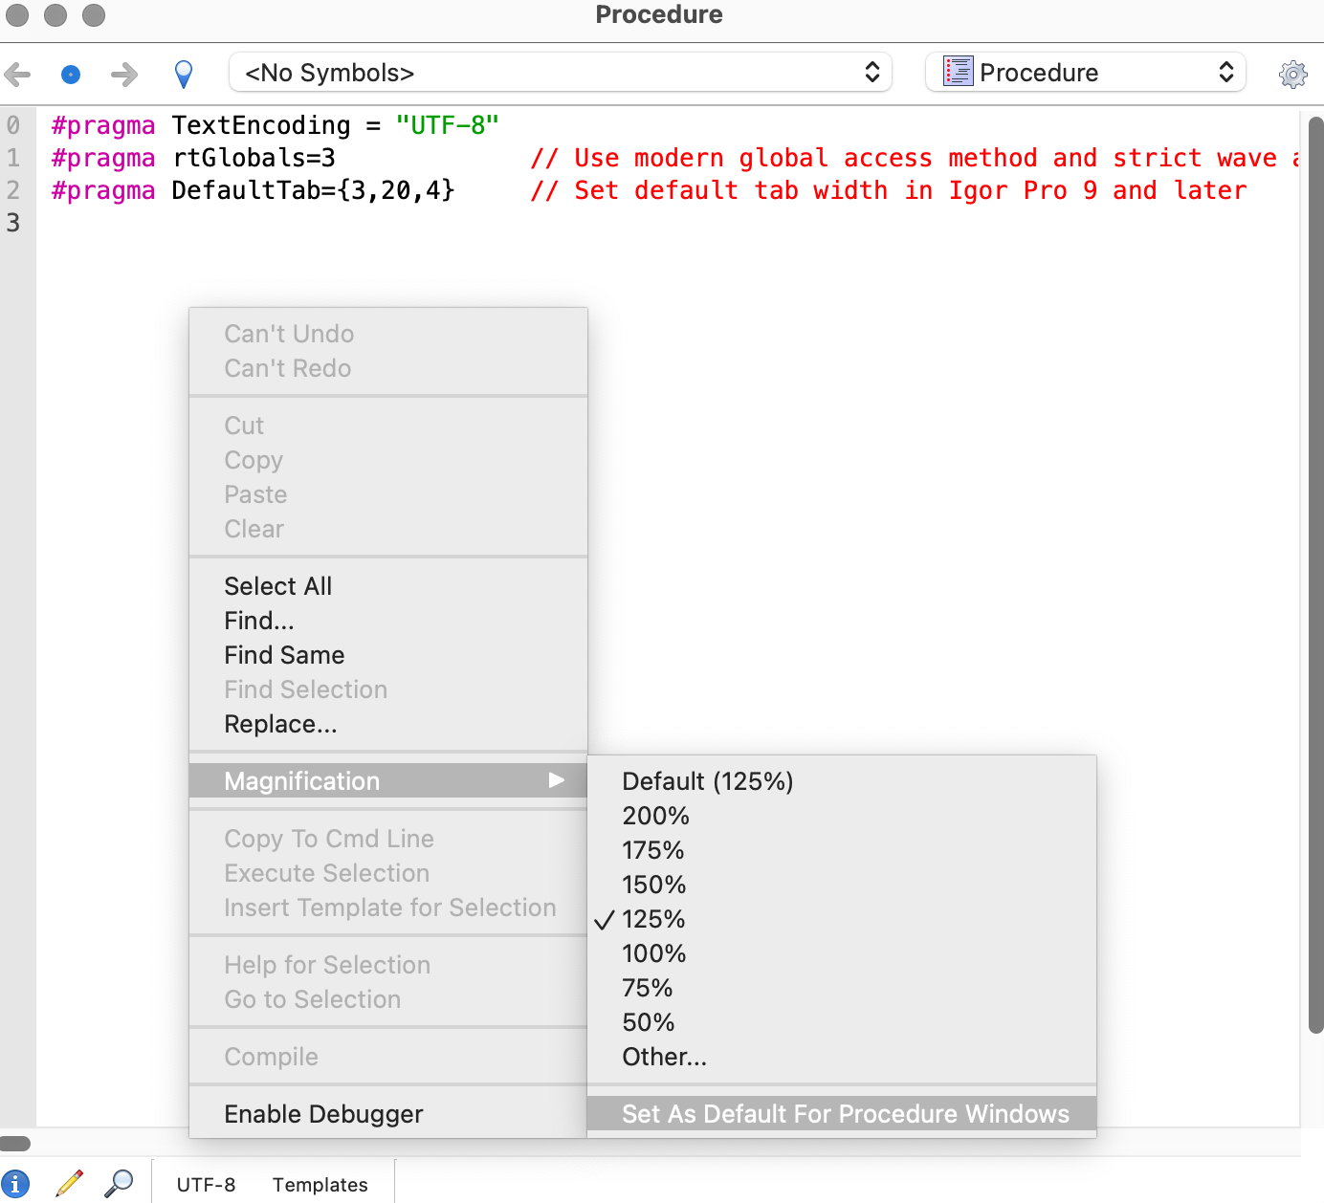Screen dimensions: 1324x1203
Task: Open the Procedure window selector dropdown
Action: point(1086,73)
